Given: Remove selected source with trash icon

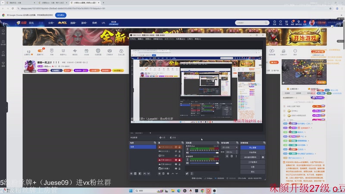Looking at the screenshot, I should pos(163,174).
